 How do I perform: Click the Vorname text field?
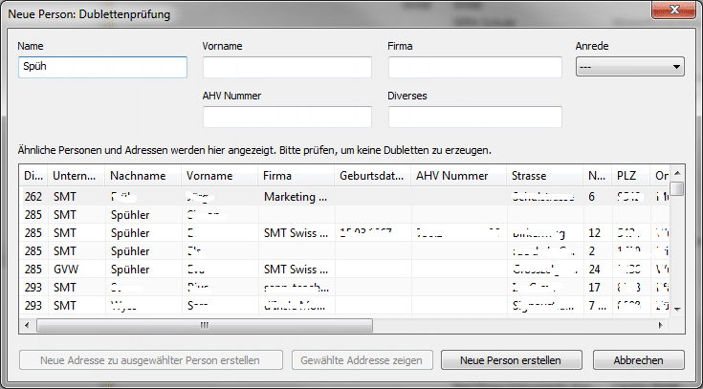[287, 67]
